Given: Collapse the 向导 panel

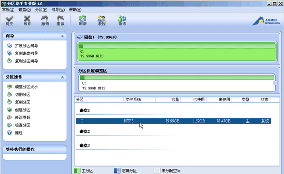Looking at the screenshot, I should coord(62,36).
